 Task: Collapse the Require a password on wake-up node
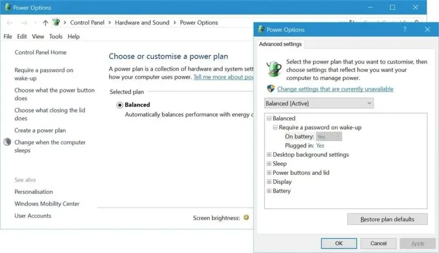[275, 128]
